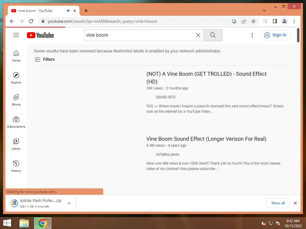
Task: Open YouTube settings three-dot menu
Action: (x=252, y=35)
